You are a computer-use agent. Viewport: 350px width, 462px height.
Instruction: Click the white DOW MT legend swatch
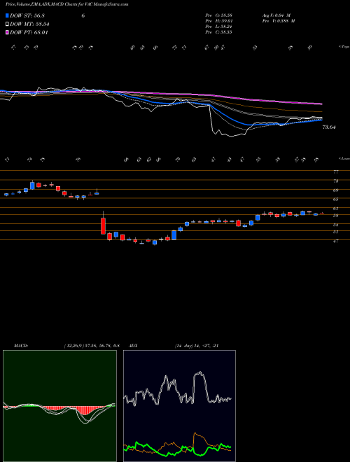[7, 24]
